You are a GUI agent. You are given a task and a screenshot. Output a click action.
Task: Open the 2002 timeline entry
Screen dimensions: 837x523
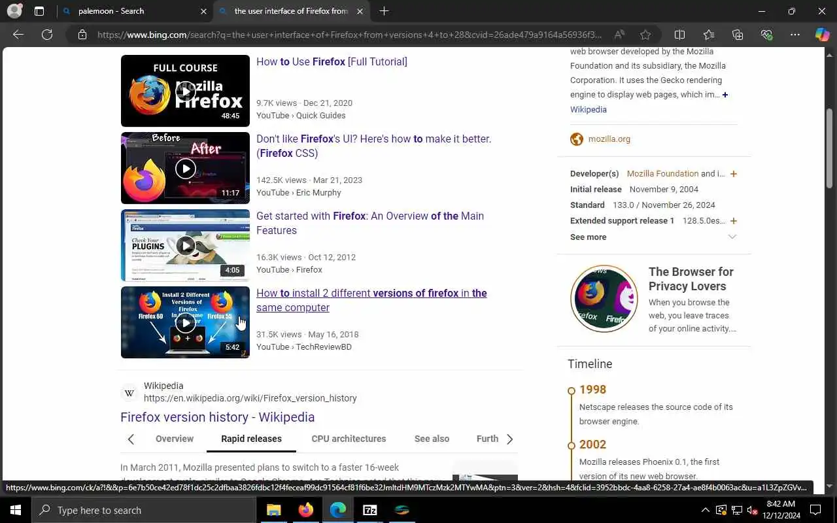tap(593, 445)
